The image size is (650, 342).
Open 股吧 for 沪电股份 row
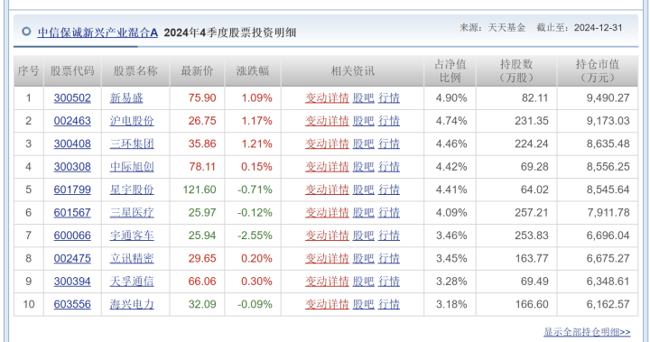tap(364, 121)
